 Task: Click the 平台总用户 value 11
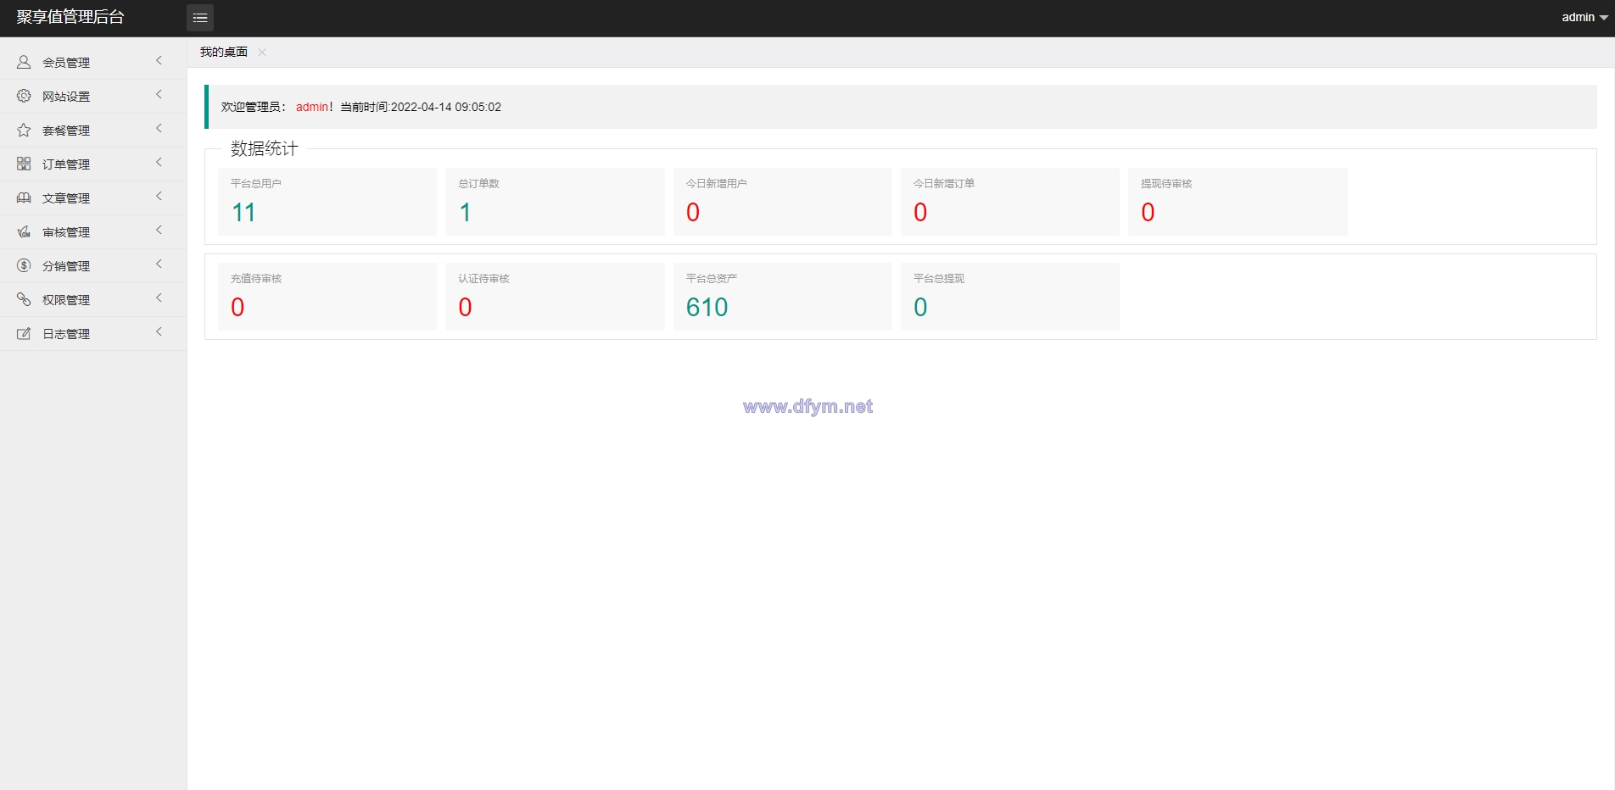[x=243, y=212]
